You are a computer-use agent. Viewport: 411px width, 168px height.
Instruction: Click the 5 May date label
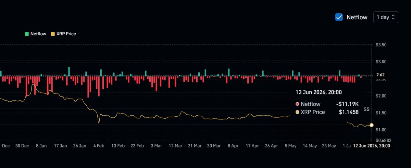pos(290,146)
